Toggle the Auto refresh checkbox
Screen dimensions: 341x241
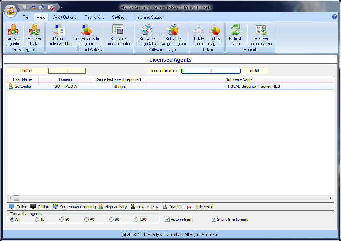[167, 219]
